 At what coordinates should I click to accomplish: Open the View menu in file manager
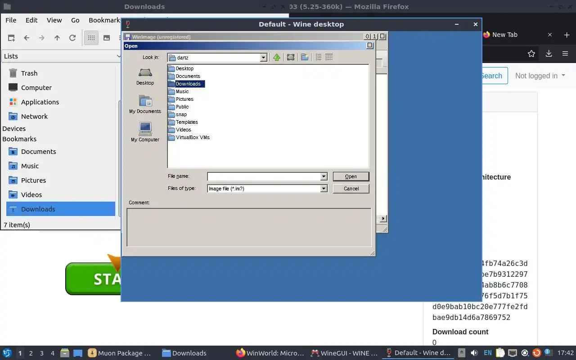pyautogui.click(x=54, y=20)
